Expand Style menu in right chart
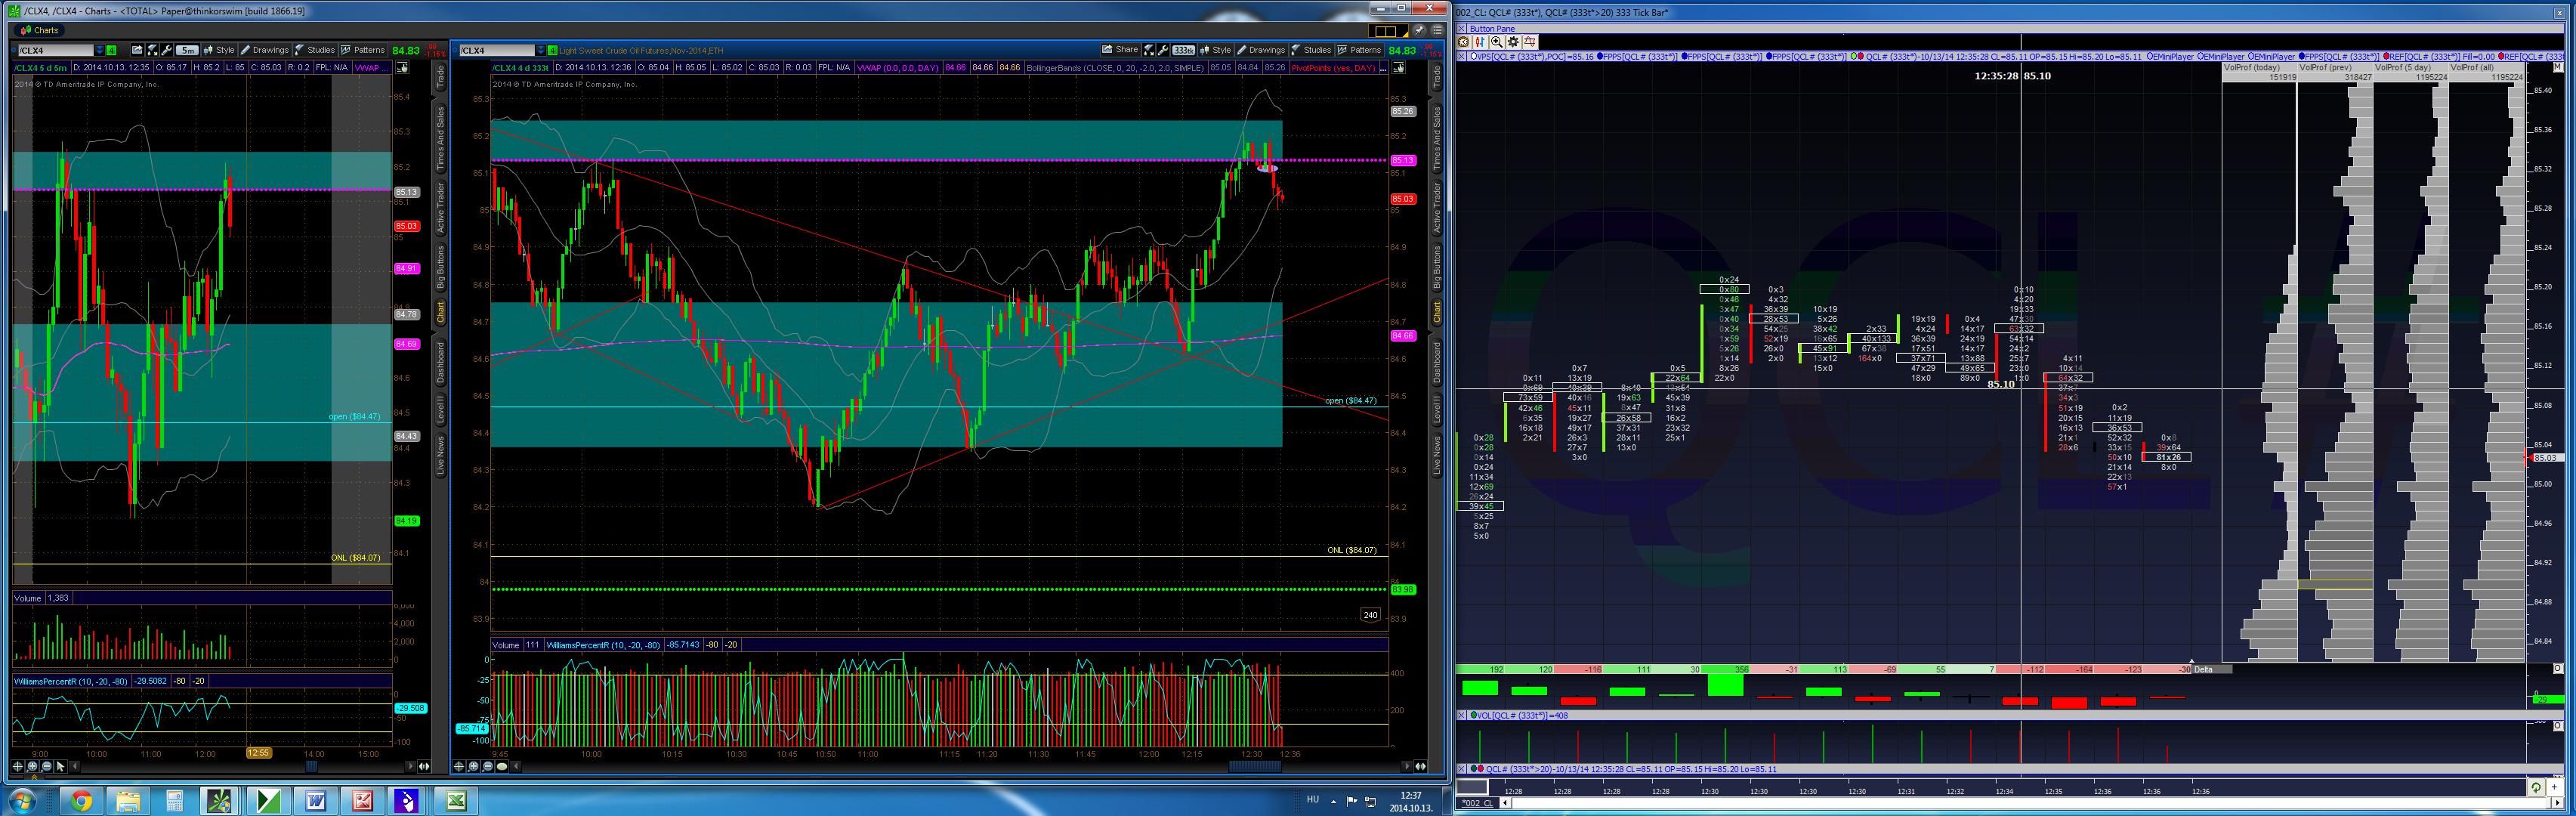 (1215, 50)
